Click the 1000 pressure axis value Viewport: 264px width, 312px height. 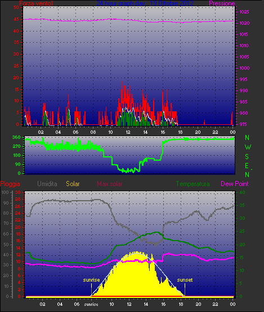click(x=244, y=68)
